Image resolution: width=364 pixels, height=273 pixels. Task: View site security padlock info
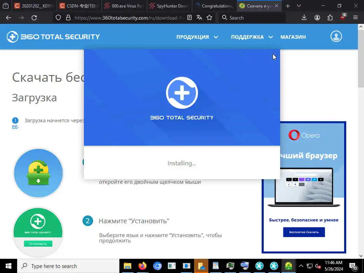pyautogui.click(x=68, y=18)
